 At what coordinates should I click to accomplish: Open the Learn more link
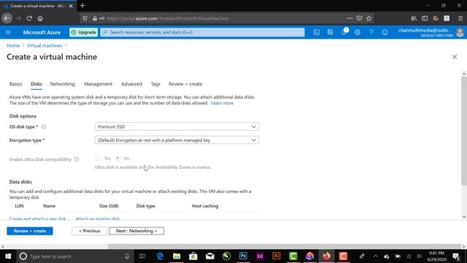click(x=222, y=103)
